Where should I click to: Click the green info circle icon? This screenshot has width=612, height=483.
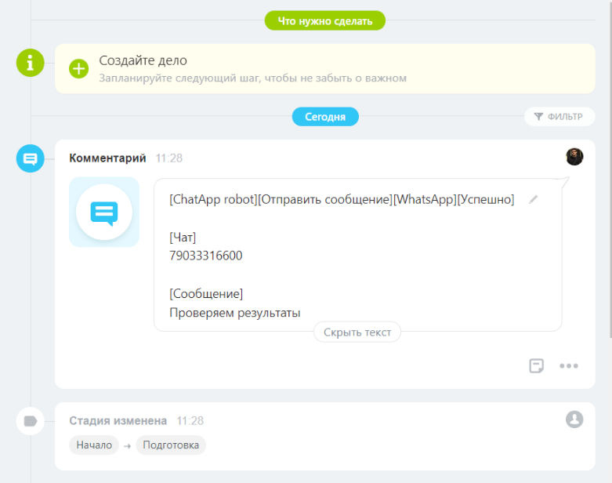pyautogui.click(x=31, y=63)
